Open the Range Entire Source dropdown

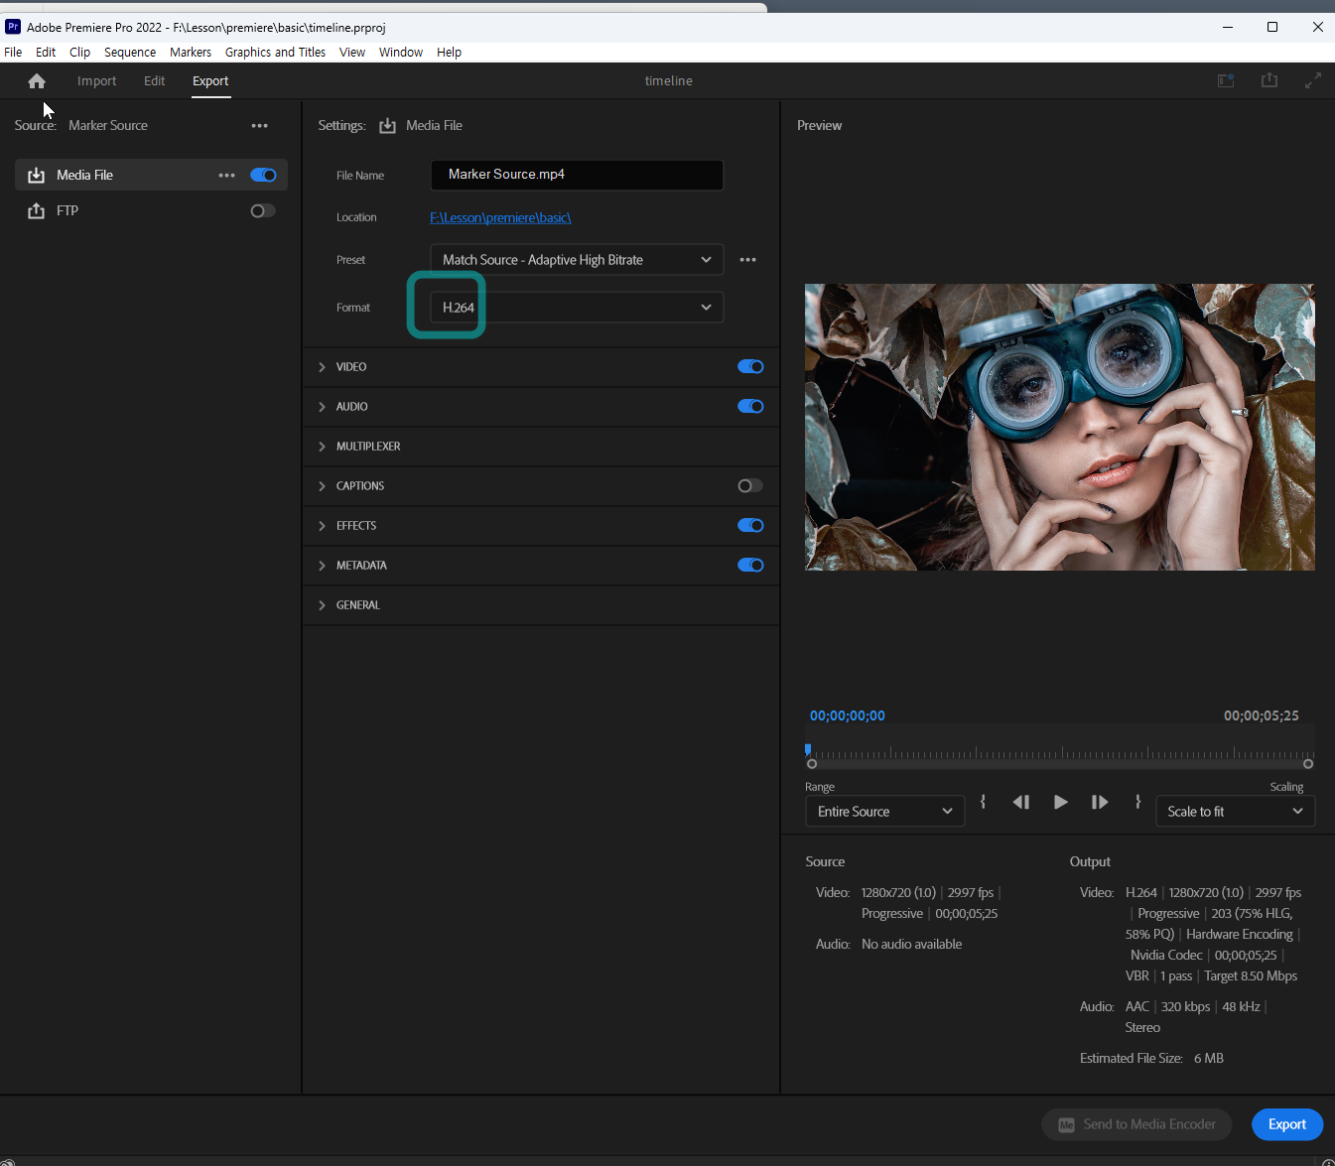(x=883, y=812)
